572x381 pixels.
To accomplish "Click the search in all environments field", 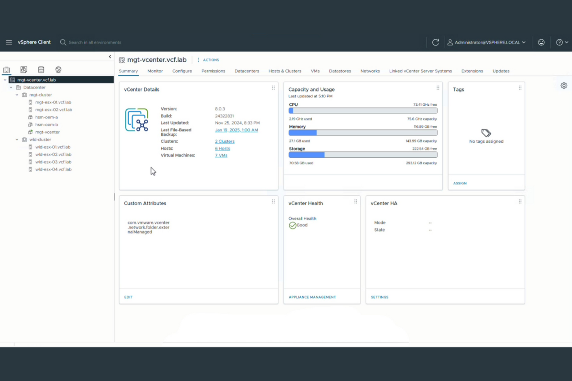I will (95, 42).
